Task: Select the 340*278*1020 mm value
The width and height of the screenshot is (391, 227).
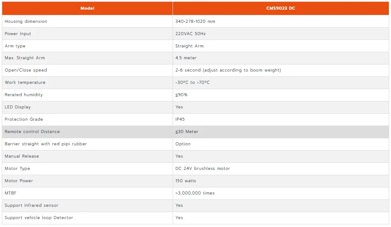Action: [x=195, y=22]
